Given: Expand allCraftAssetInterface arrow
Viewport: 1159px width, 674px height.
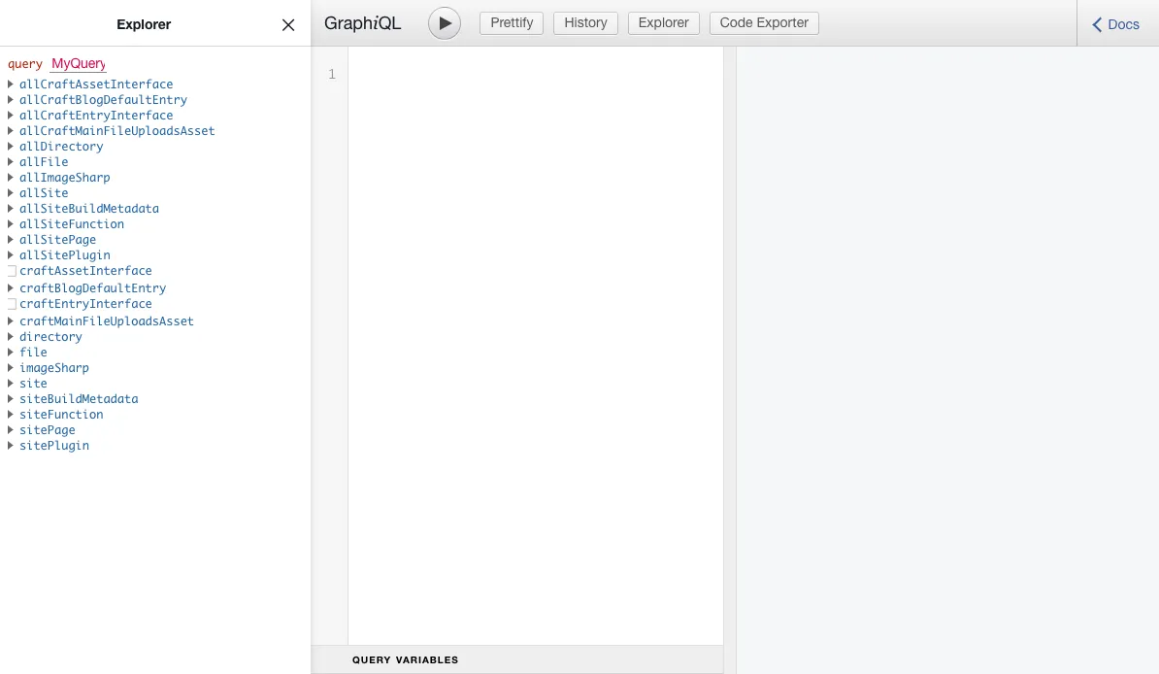Looking at the screenshot, I should coord(11,84).
